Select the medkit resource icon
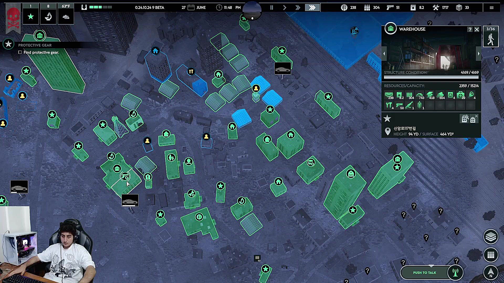The height and width of the screenshot is (283, 504). tap(460, 95)
